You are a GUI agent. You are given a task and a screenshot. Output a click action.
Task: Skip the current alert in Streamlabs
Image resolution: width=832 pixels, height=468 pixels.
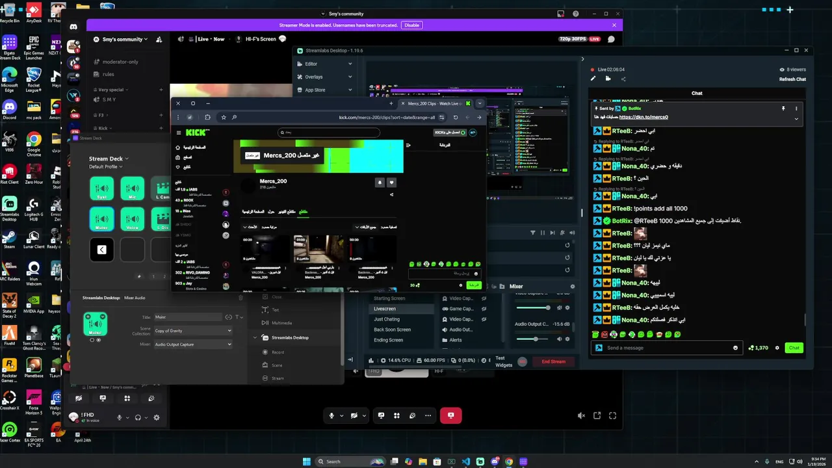(x=552, y=232)
